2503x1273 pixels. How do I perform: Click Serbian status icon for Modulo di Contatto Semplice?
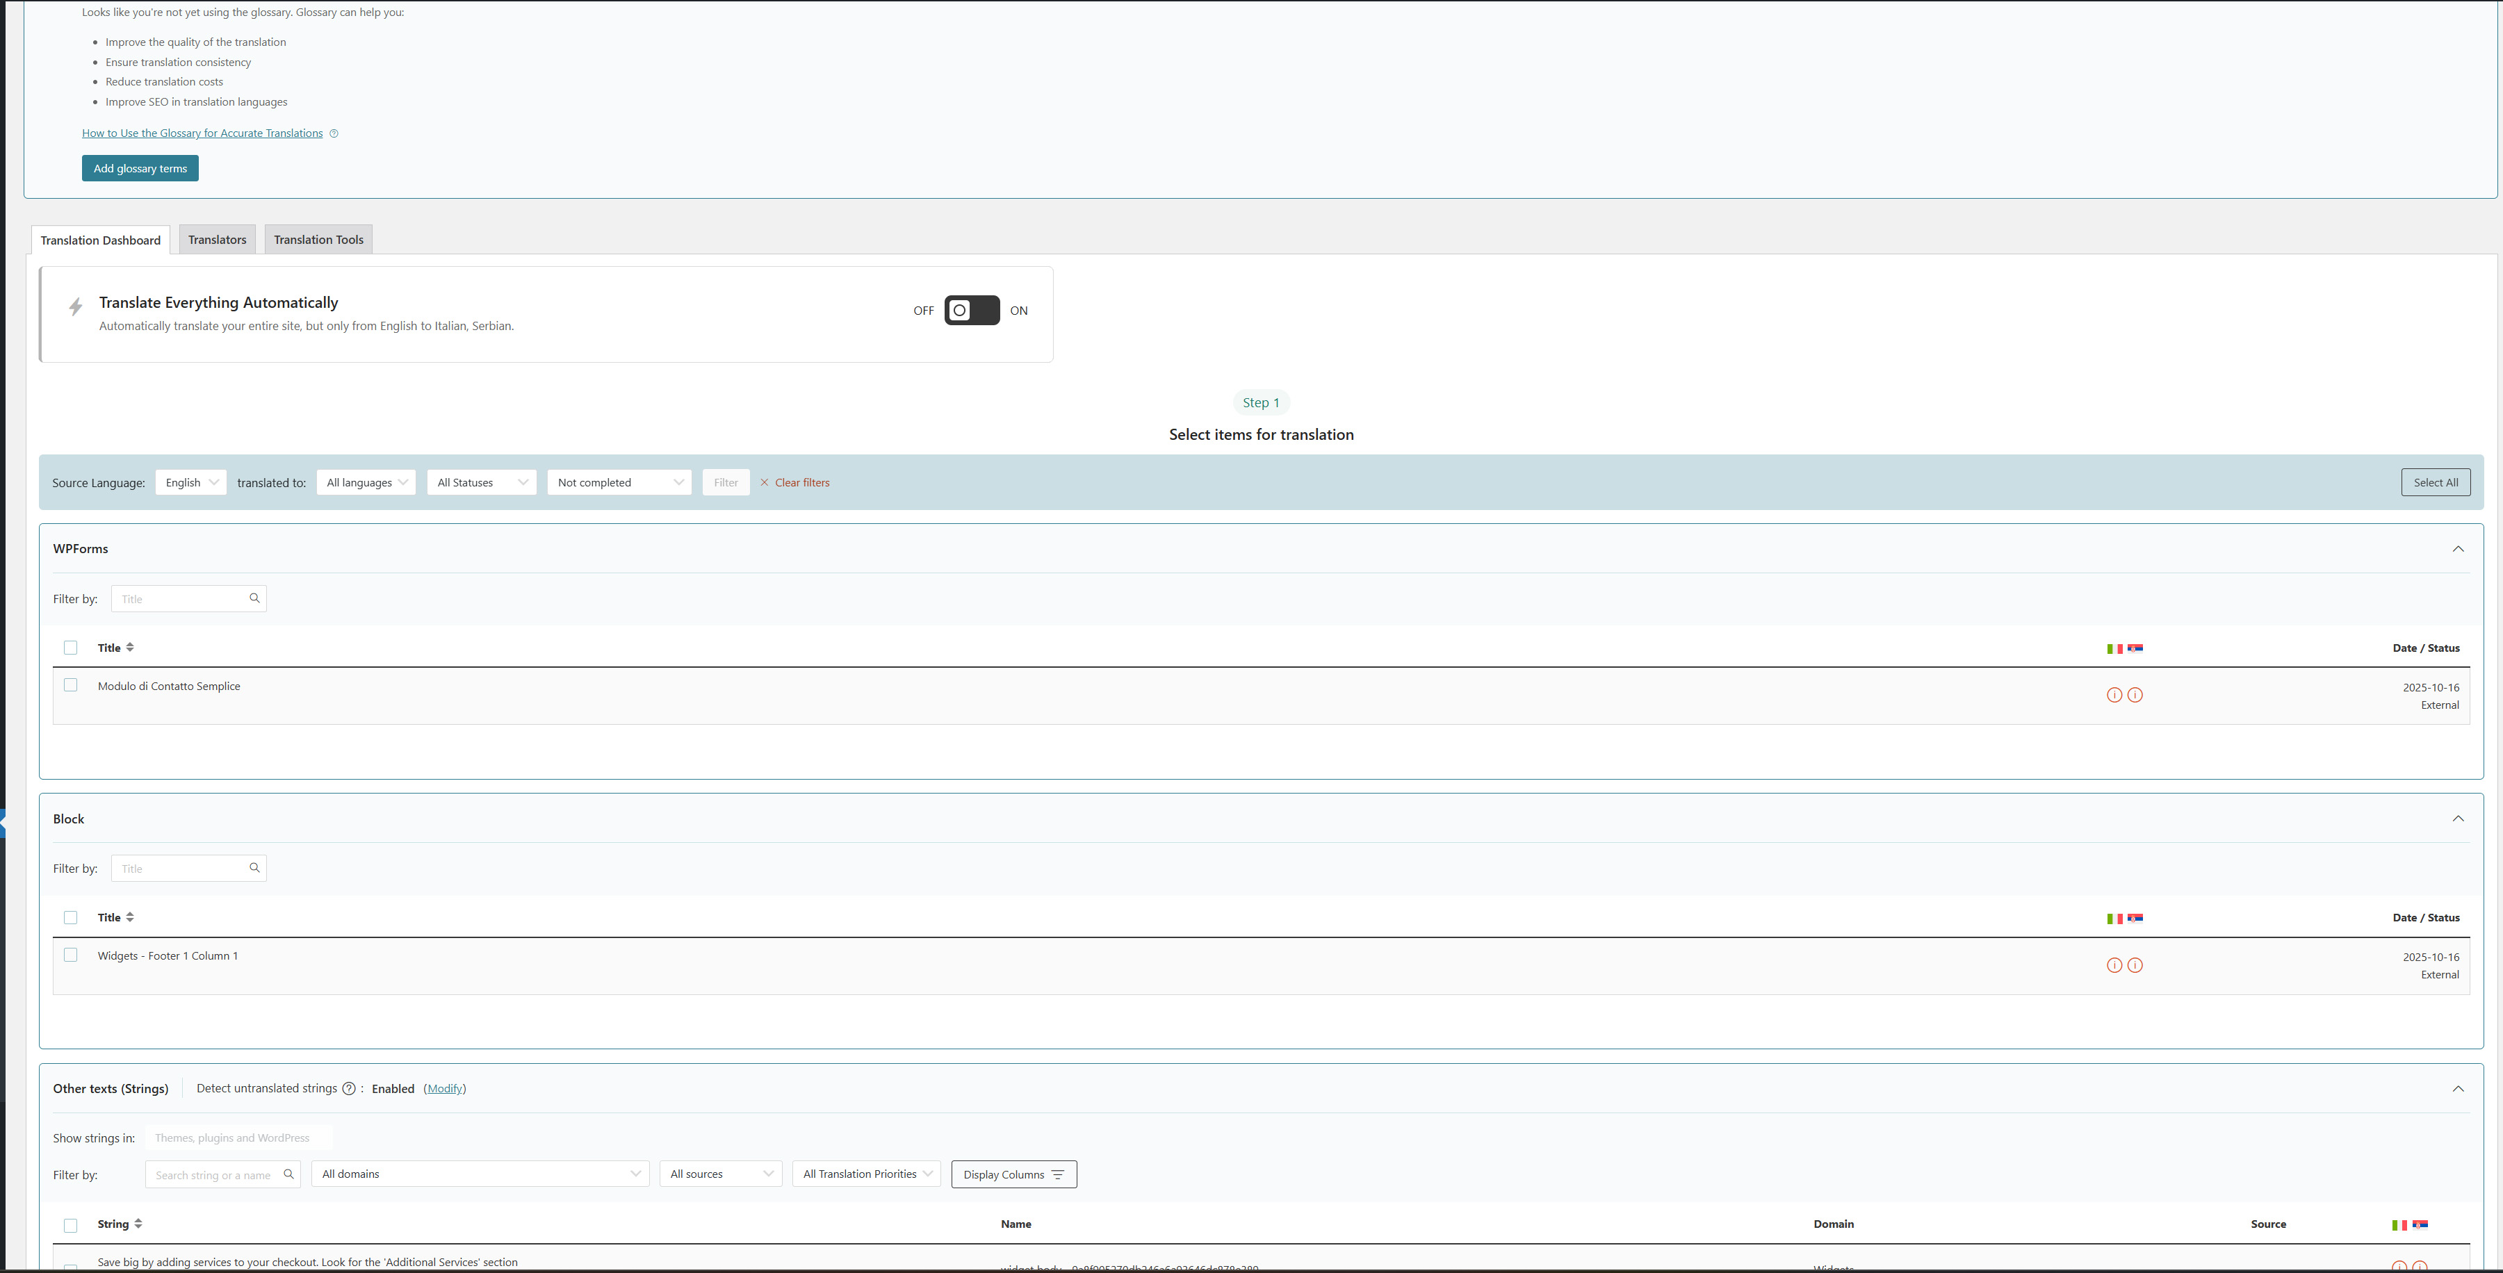click(2135, 696)
